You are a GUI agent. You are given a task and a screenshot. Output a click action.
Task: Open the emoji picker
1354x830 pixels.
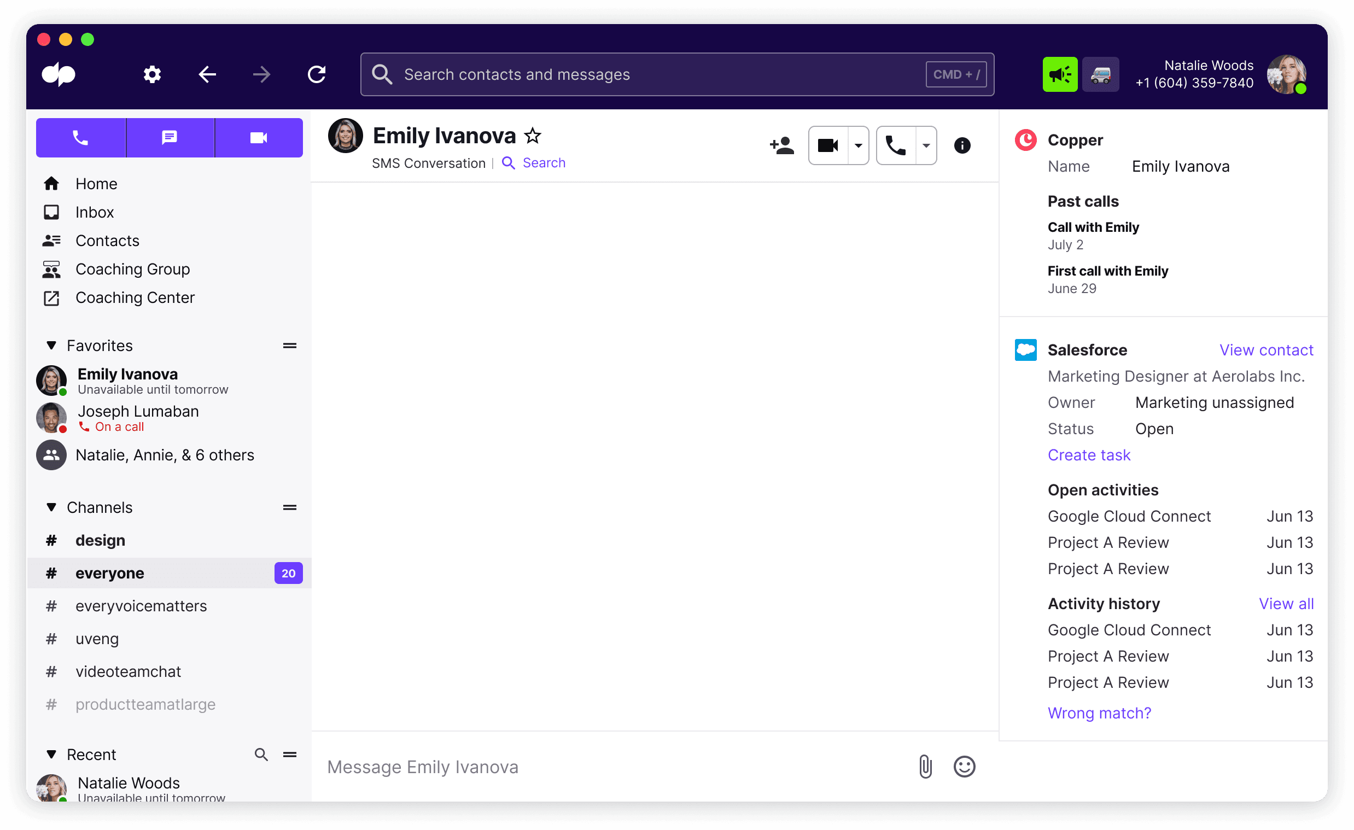[x=964, y=766]
